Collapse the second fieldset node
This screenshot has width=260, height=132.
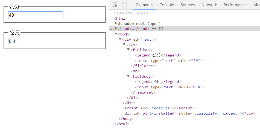click(128, 76)
